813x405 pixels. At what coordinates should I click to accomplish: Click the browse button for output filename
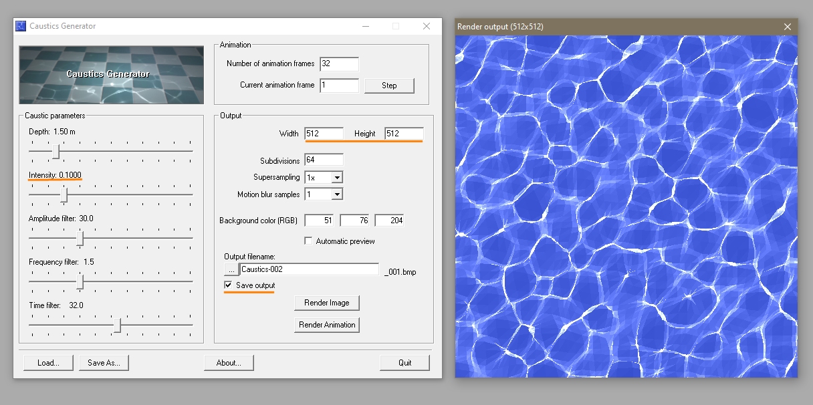click(231, 270)
